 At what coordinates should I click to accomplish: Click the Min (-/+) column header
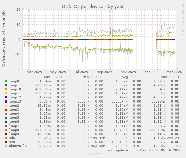[92, 77]
